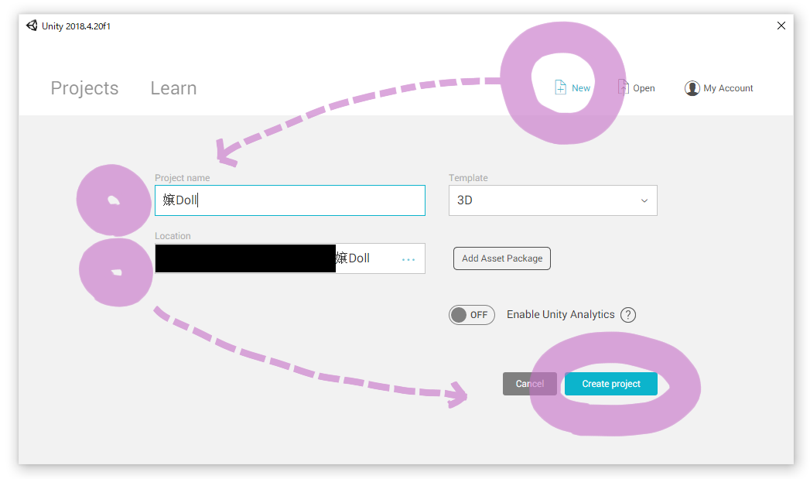Viewport: 810px width, 479px height.
Task: Click the New project icon
Action: [x=560, y=87]
